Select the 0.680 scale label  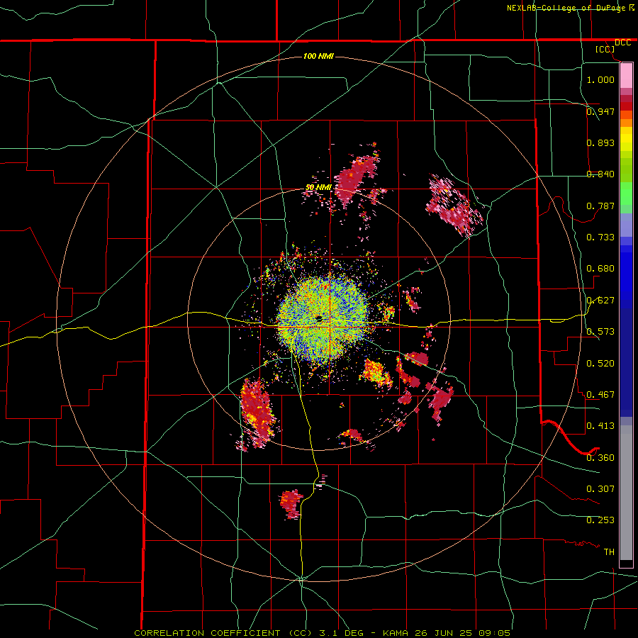600,269
